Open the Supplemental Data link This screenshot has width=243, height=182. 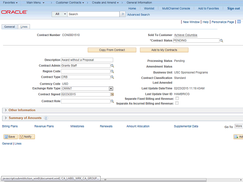[x=186, y=126]
